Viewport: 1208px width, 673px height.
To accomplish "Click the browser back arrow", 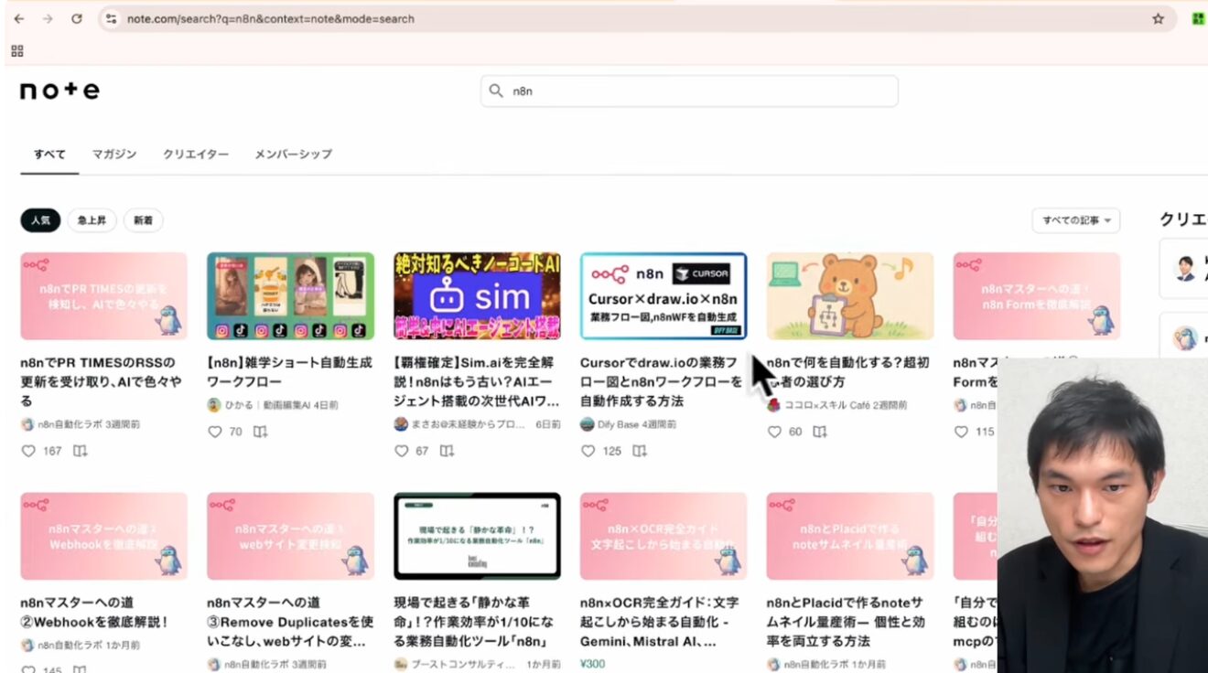I will click(x=19, y=18).
